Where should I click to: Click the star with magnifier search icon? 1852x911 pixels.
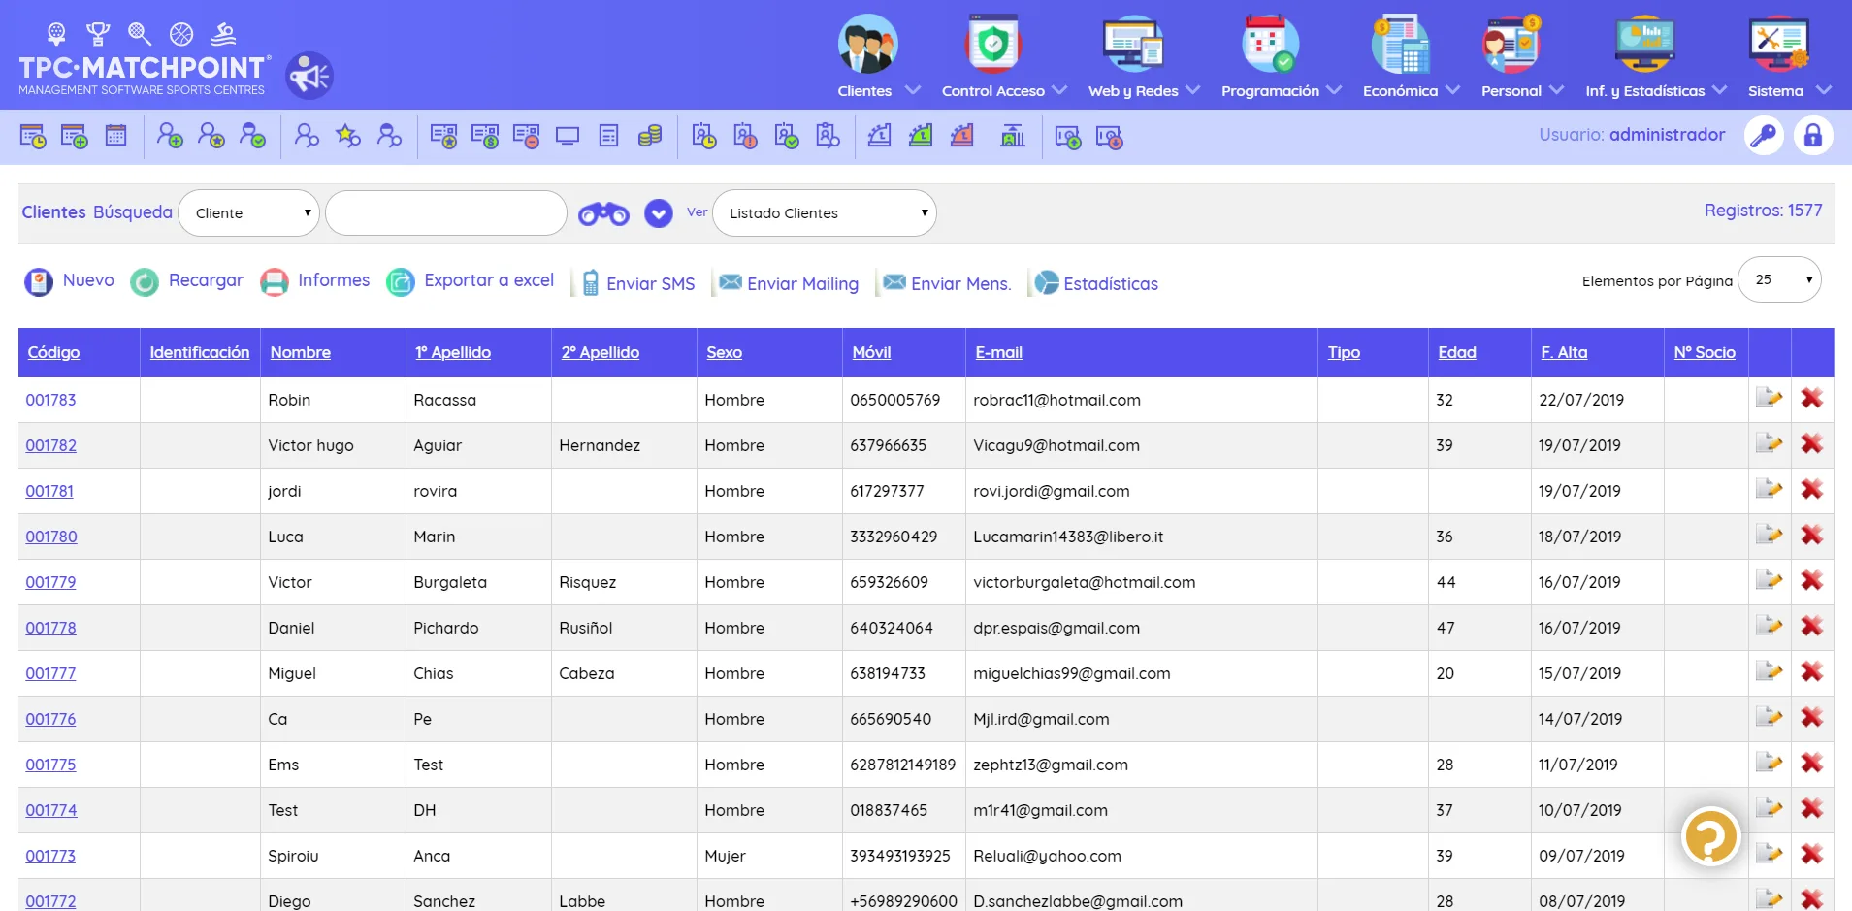(x=347, y=136)
